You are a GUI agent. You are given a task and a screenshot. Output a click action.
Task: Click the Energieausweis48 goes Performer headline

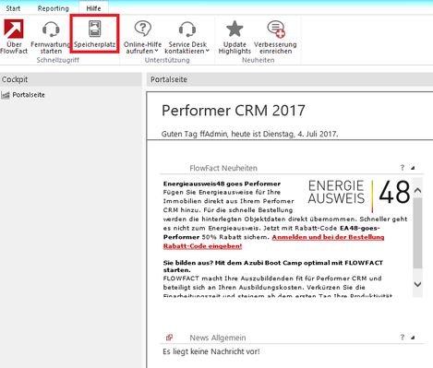tap(222, 184)
